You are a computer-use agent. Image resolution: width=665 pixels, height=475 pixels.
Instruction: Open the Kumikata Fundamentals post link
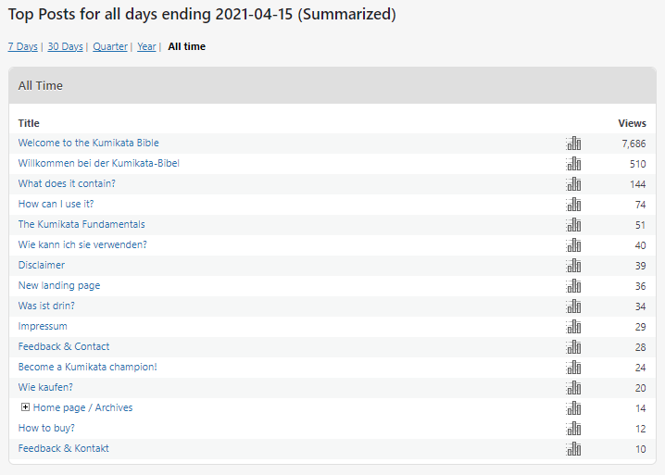tap(82, 225)
